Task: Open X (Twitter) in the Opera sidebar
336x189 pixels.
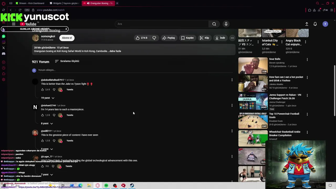Action: (3, 48)
